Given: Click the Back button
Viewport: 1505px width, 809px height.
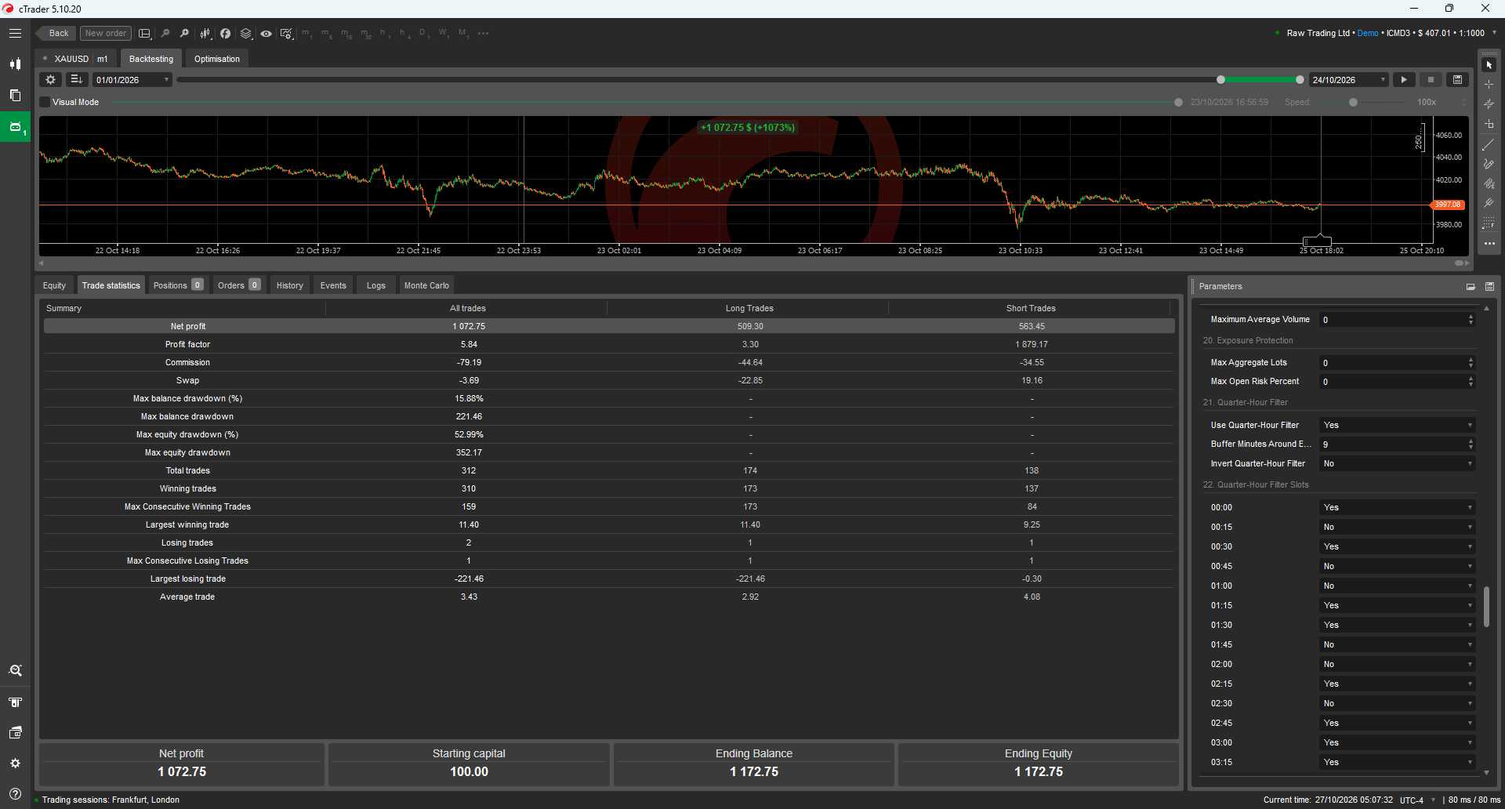Looking at the screenshot, I should (56, 33).
